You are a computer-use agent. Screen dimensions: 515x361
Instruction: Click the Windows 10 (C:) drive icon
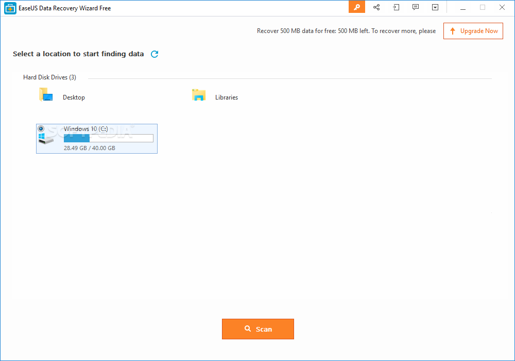46,139
